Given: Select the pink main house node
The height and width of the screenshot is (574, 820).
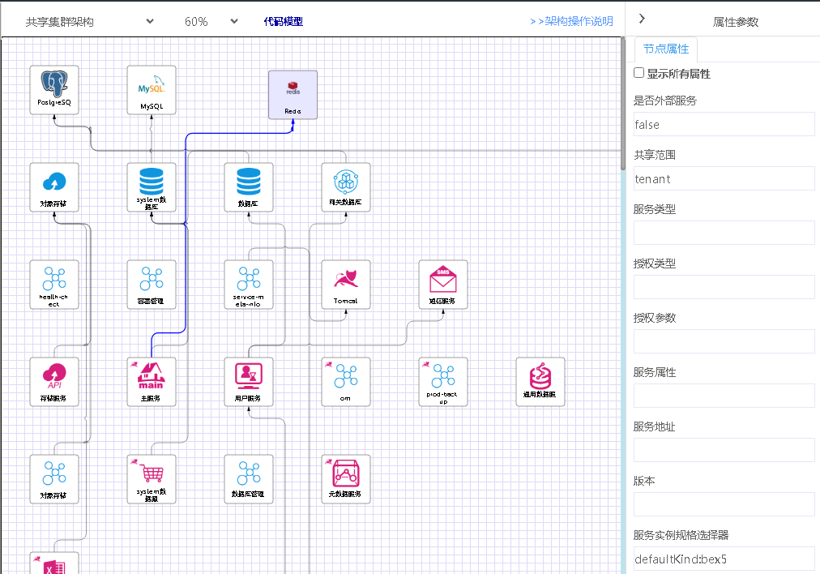Looking at the screenshot, I should pos(152,381).
